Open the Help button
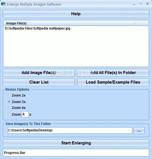Image resolution: width=152 pixels, height=159 pixels. click(76, 14)
